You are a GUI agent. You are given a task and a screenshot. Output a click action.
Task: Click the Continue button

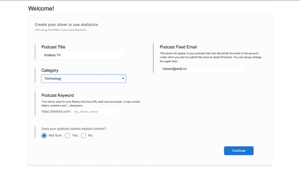click(x=238, y=151)
